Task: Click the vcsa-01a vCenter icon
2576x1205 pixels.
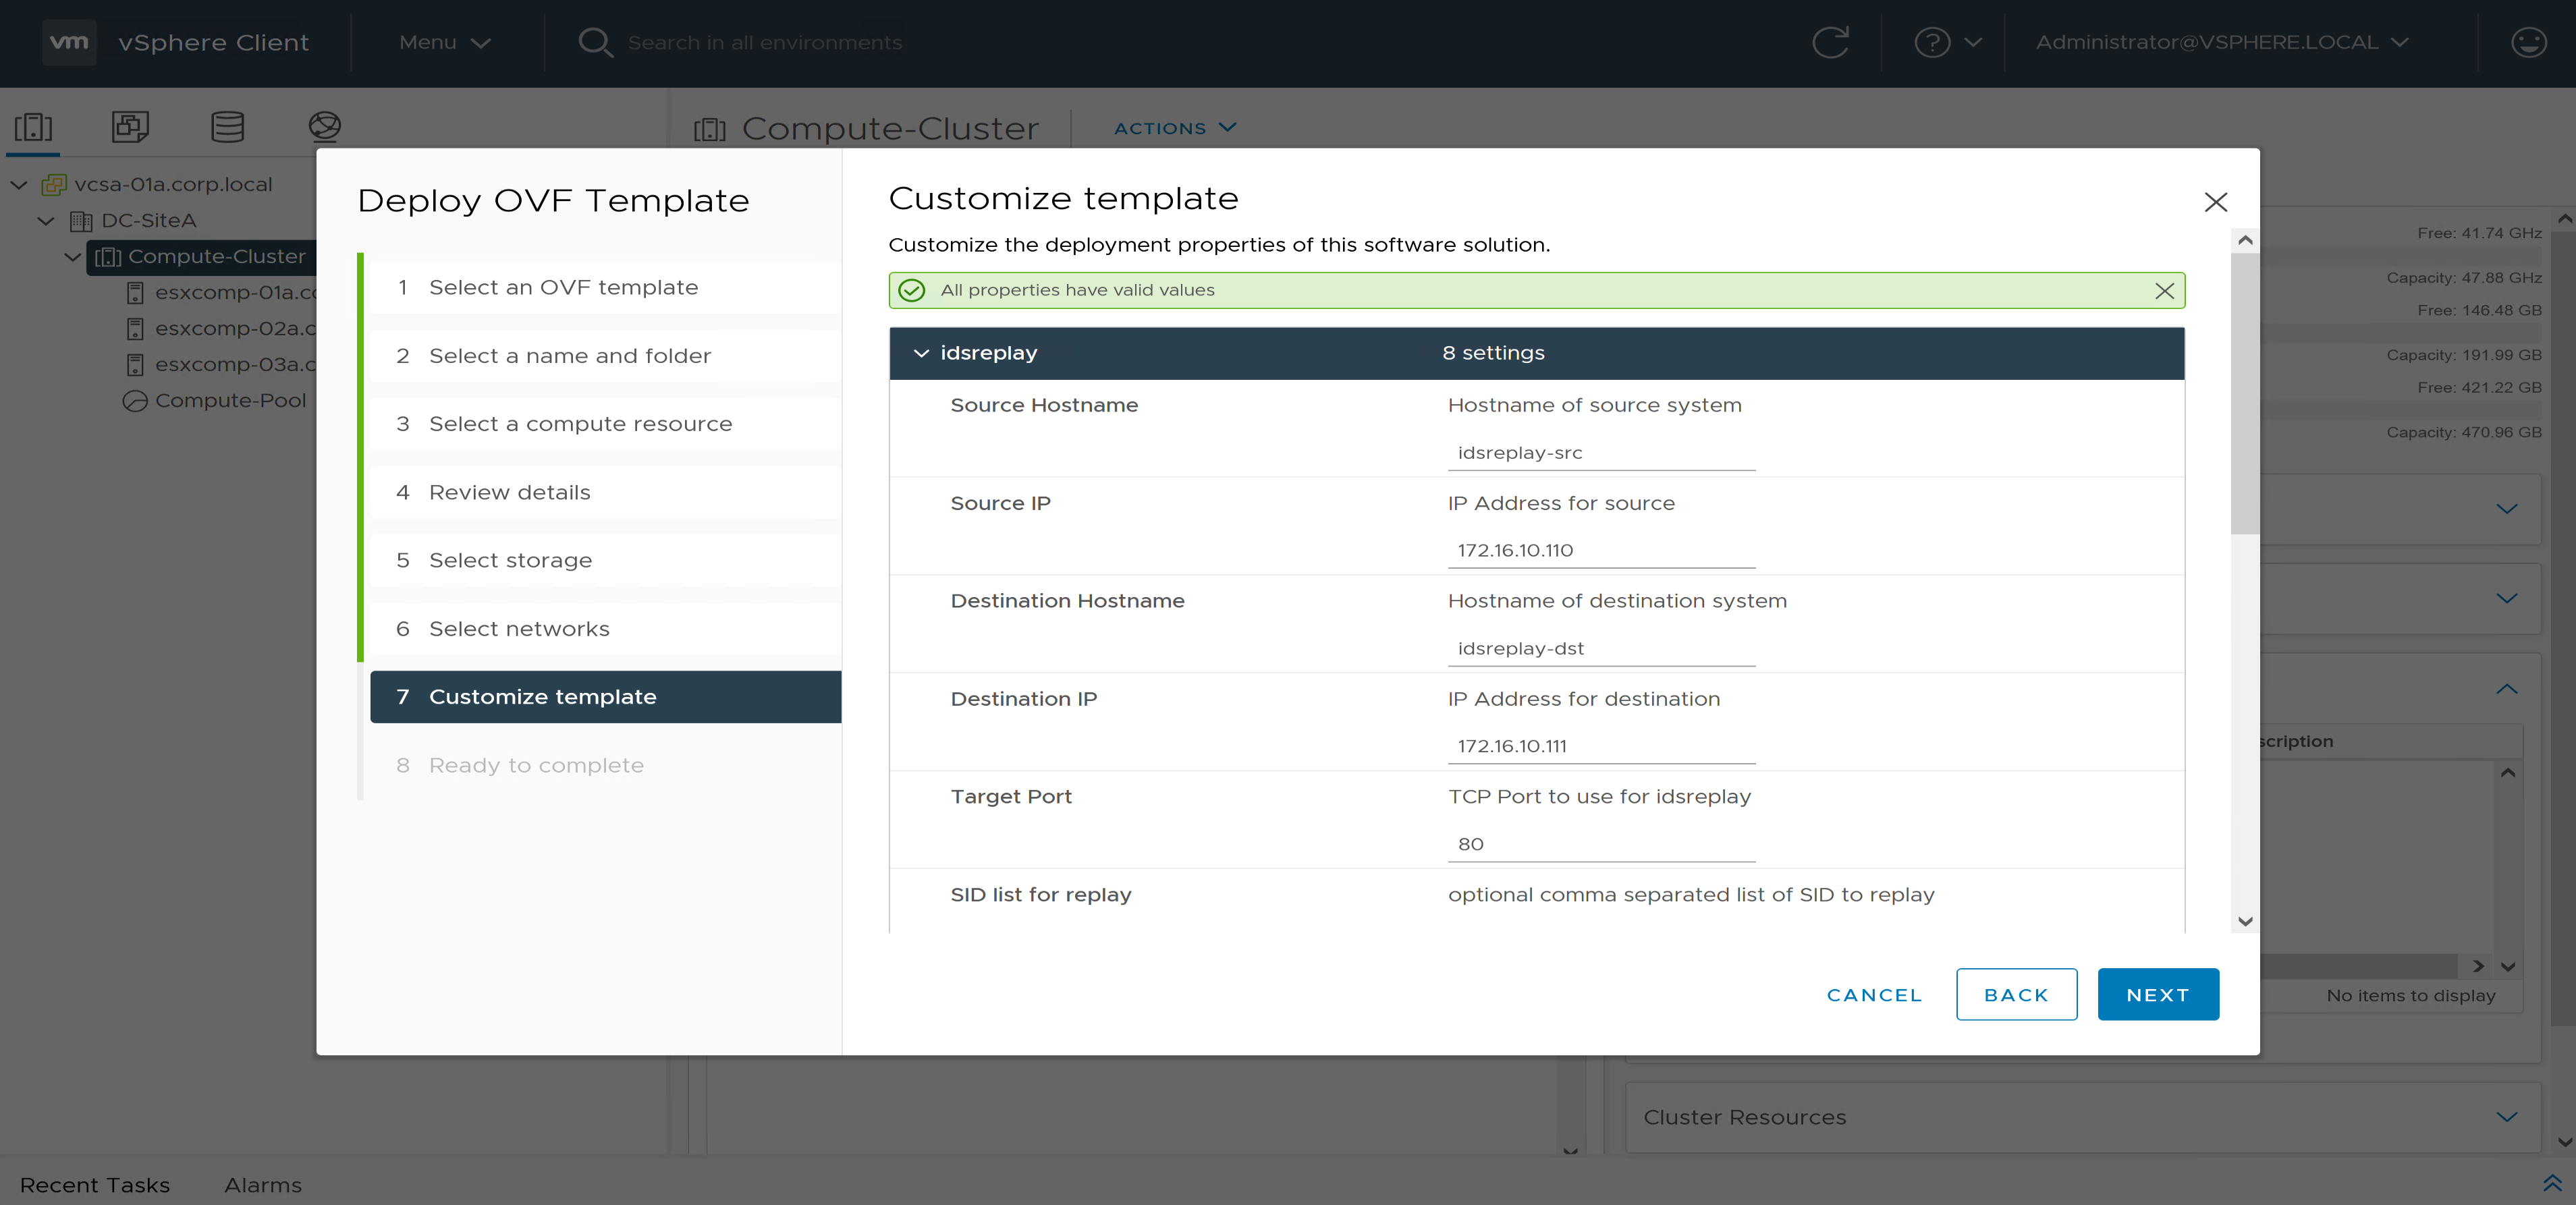Action: pos(54,185)
